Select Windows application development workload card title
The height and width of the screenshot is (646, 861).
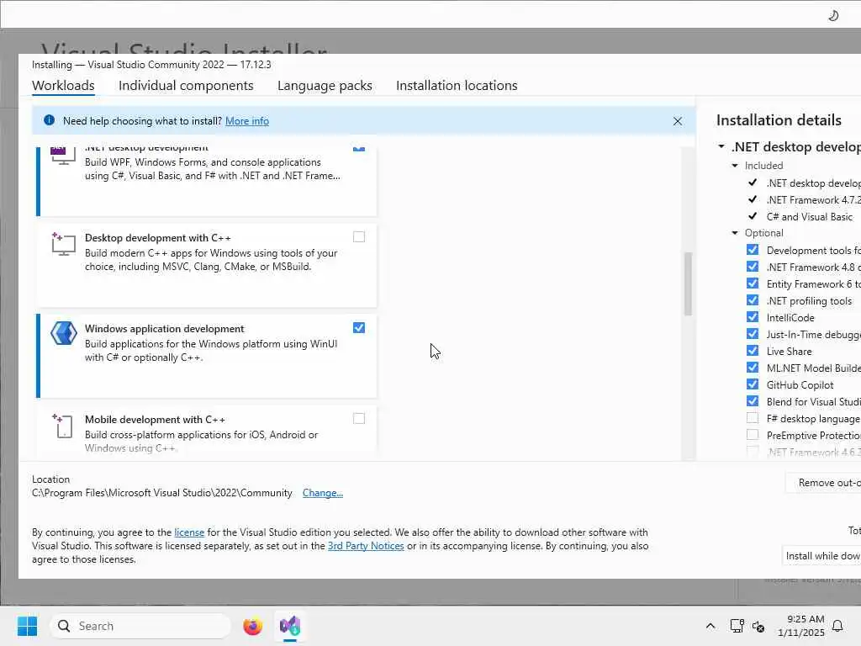click(164, 329)
